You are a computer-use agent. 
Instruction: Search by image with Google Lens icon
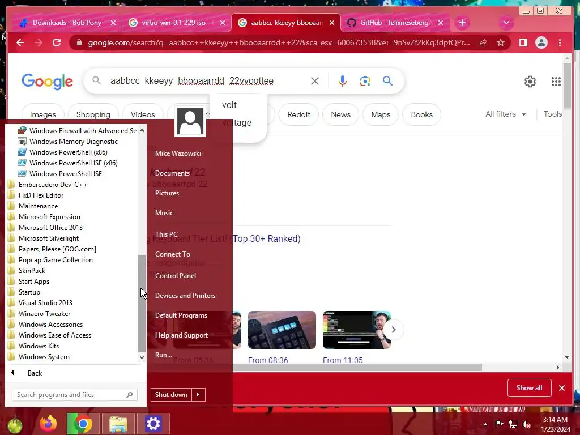click(x=365, y=81)
